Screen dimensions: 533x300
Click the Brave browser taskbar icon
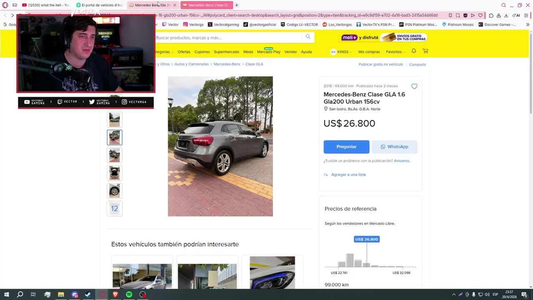coord(115,295)
